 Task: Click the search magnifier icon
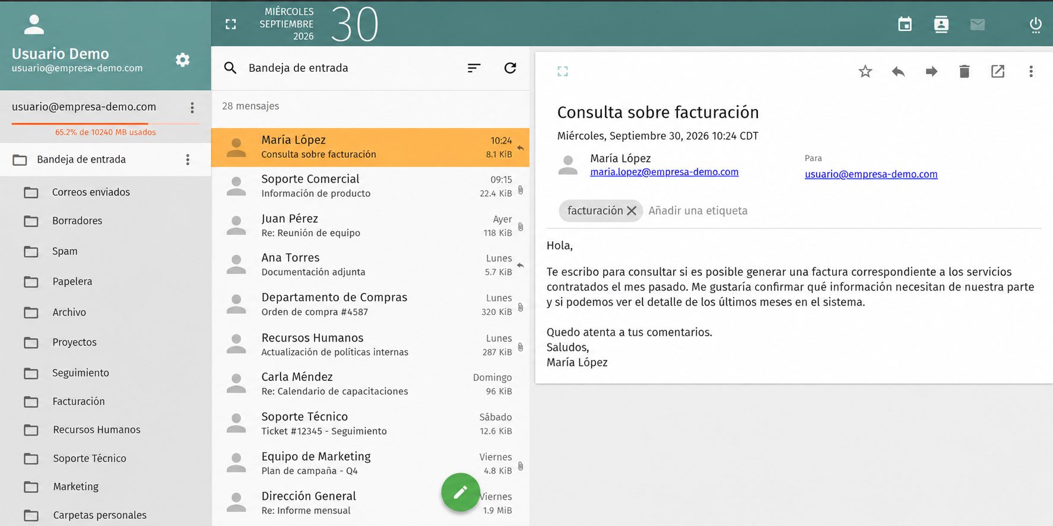[230, 68]
